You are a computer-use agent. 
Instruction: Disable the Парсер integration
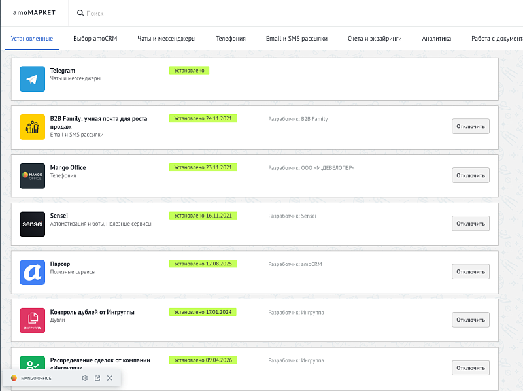[x=471, y=272]
